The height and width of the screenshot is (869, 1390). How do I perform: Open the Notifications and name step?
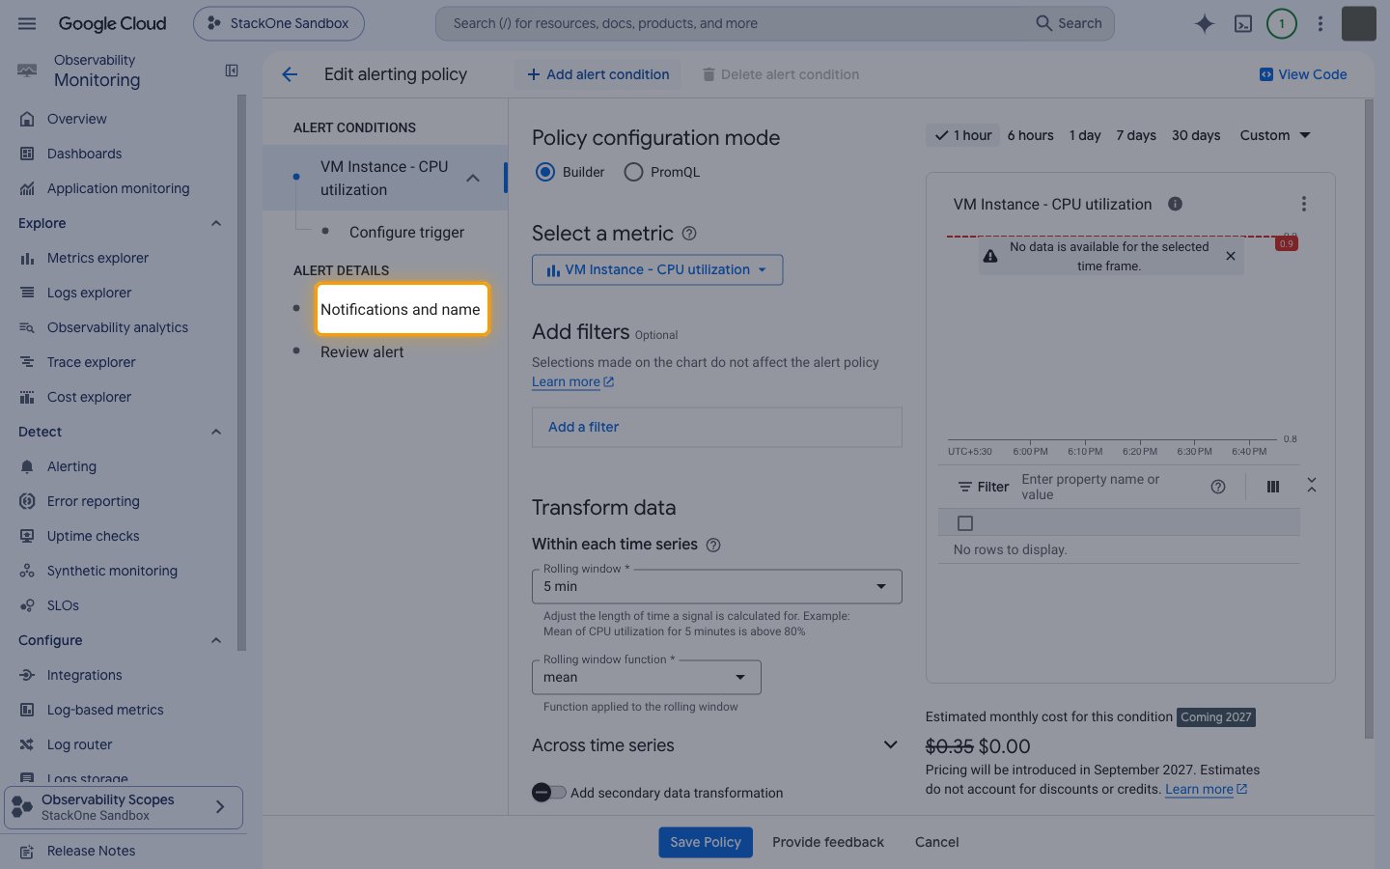pyautogui.click(x=400, y=309)
